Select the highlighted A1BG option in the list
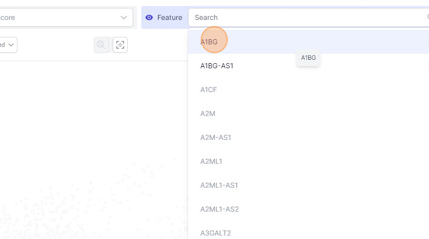The width and height of the screenshot is (429, 239). click(x=209, y=42)
